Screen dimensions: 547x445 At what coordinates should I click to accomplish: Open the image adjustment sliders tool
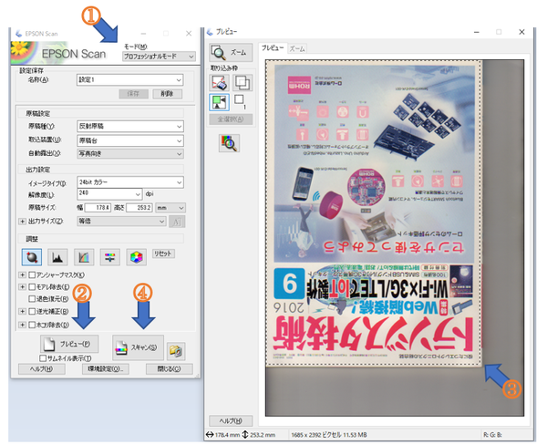pyautogui.click(x=110, y=257)
